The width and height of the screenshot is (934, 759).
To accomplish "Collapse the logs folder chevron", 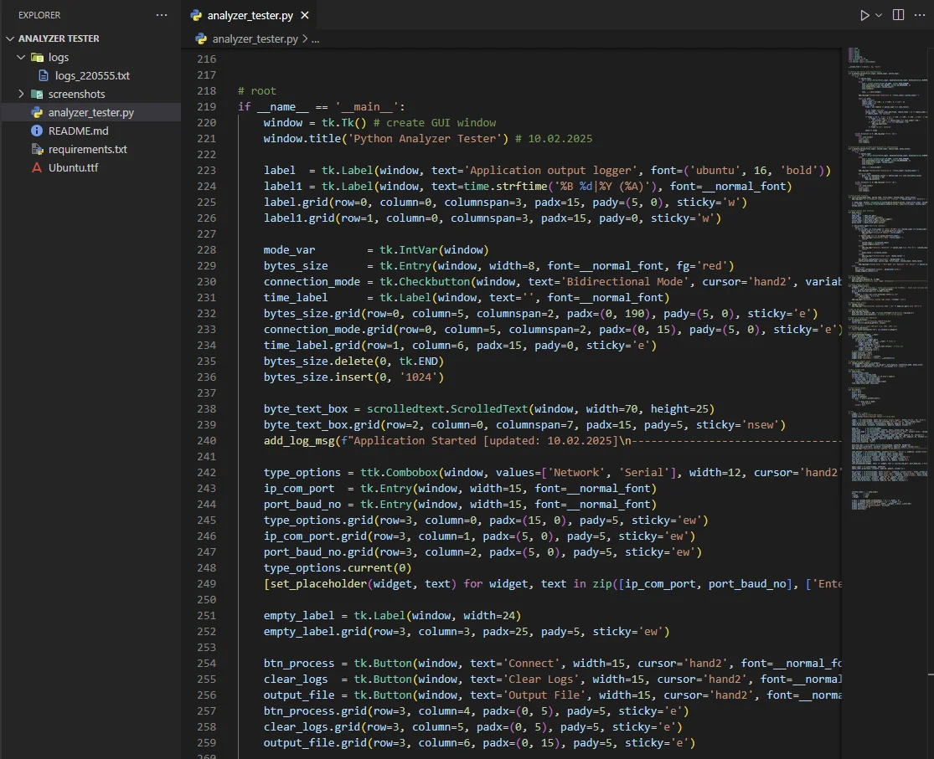I will (21, 57).
